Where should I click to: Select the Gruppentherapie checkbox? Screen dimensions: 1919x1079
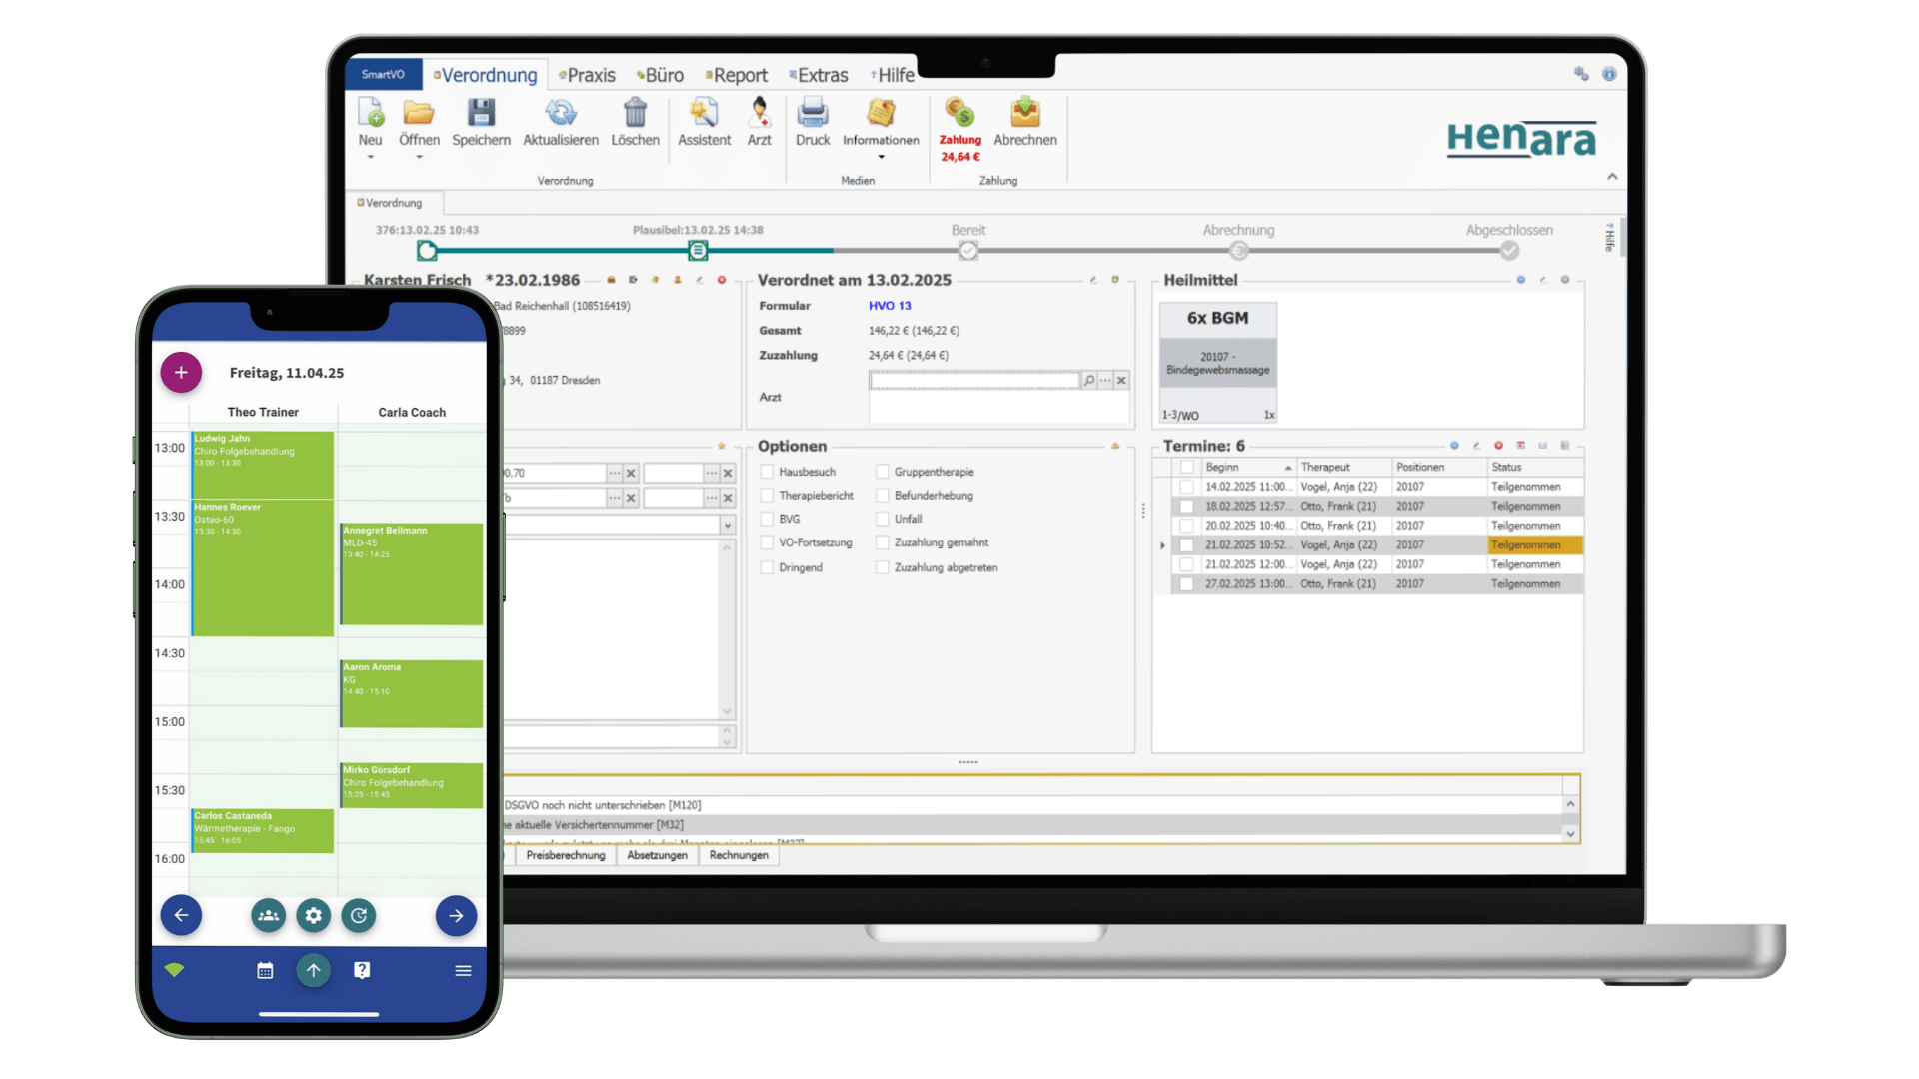tap(883, 471)
